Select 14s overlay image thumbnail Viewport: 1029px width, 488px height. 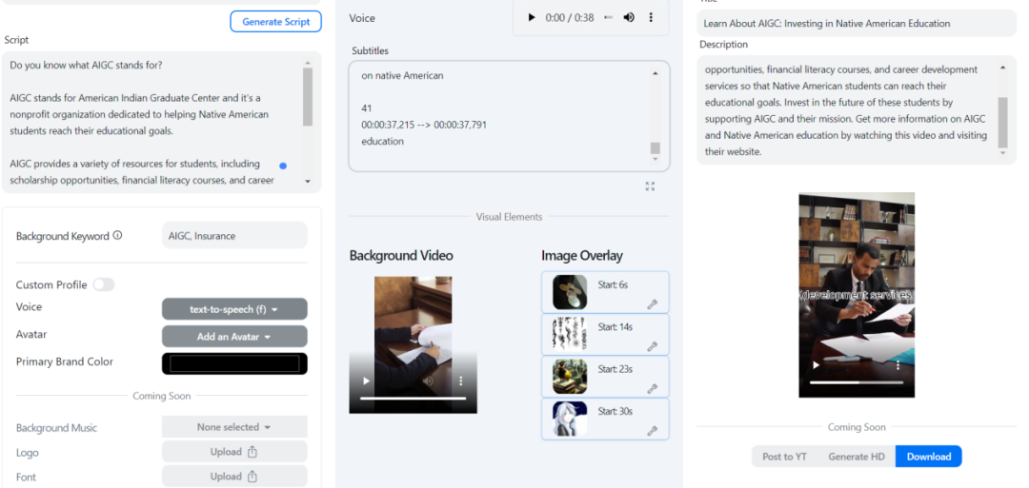(569, 334)
